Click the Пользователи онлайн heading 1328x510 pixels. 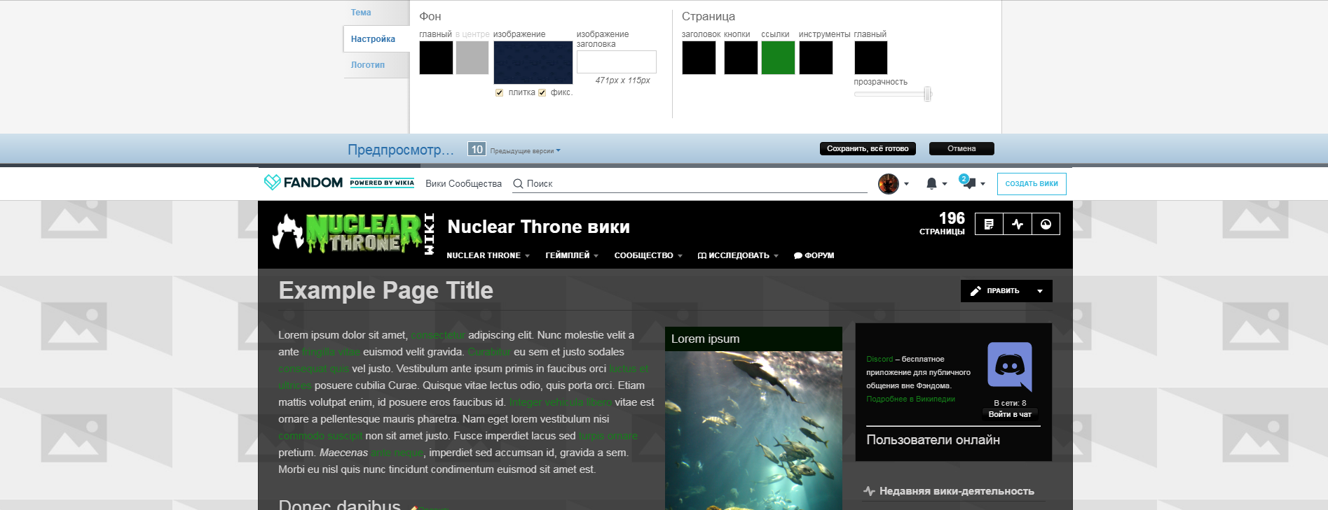pos(933,440)
